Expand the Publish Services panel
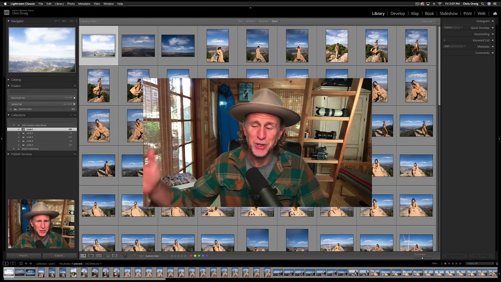 point(8,154)
